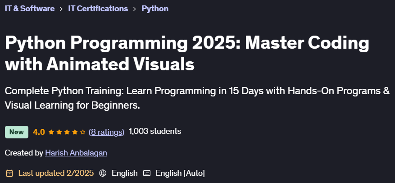Click the English [Auto] captions label
The image size is (395, 183).
coord(180,173)
